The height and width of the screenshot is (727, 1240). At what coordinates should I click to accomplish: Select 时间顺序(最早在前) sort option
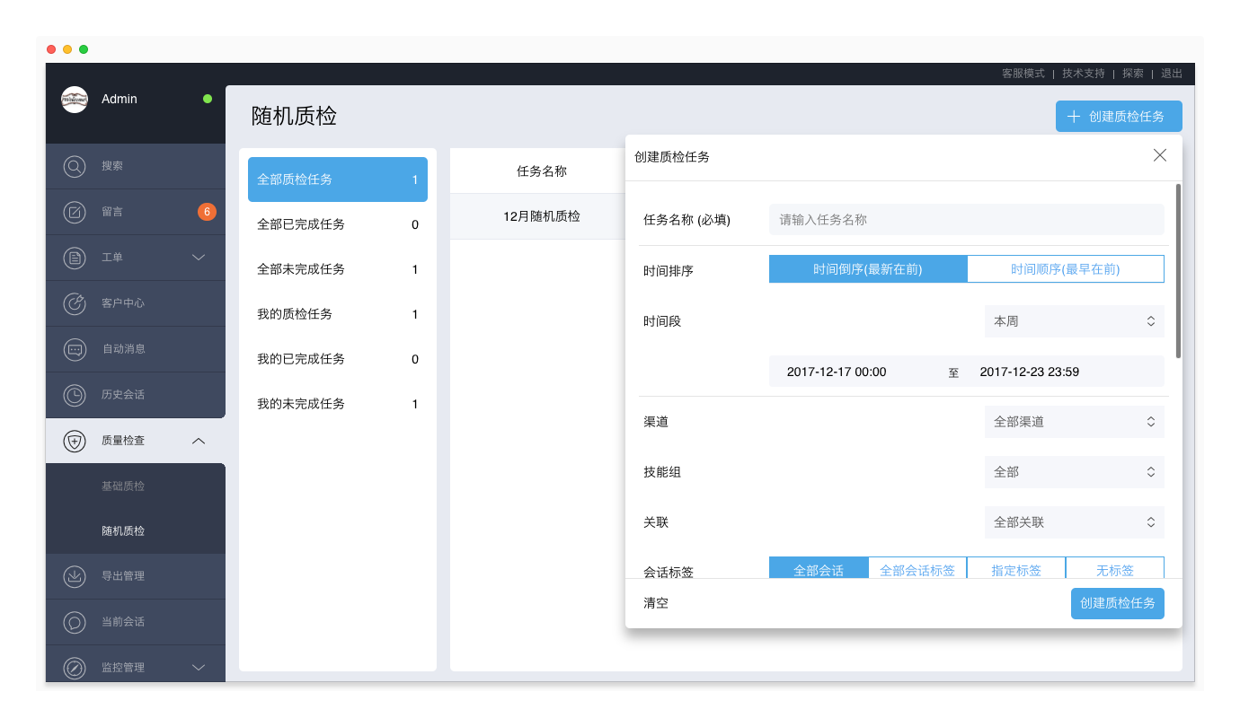point(1065,269)
